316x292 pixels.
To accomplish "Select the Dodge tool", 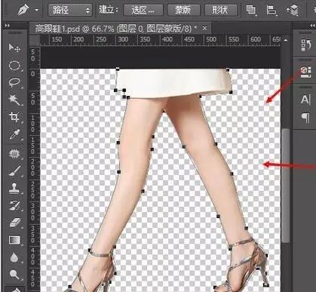I will pyautogui.click(x=14, y=275).
